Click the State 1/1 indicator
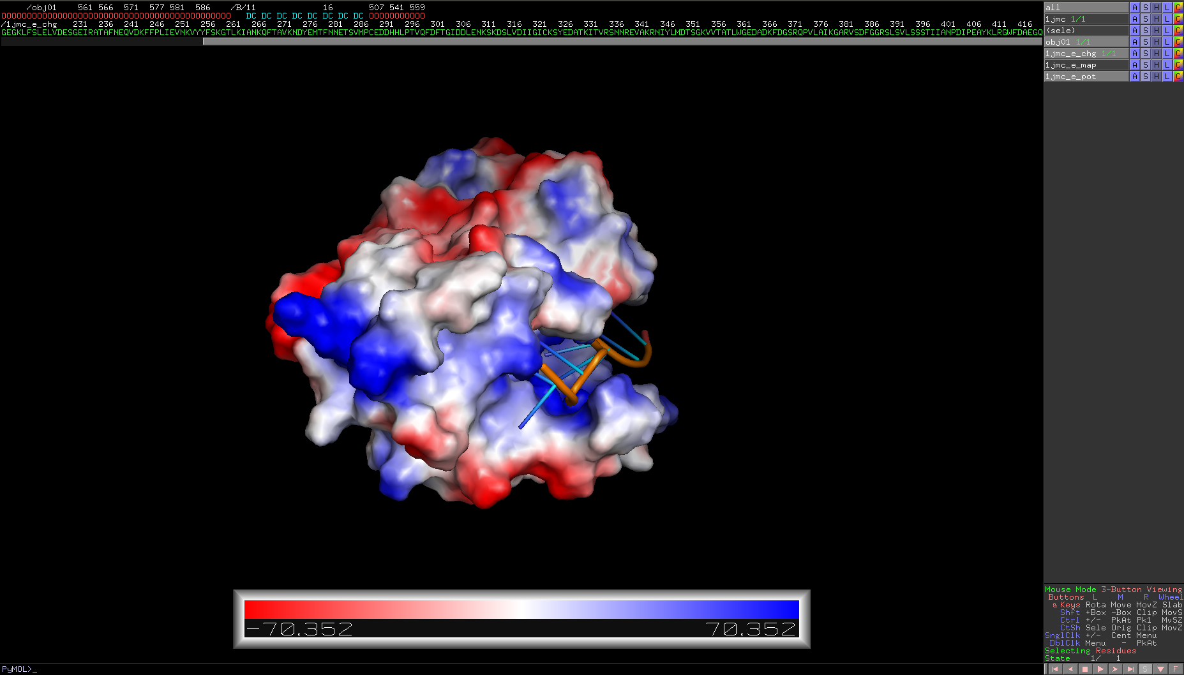This screenshot has width=1184, height=675. (1083, 658)
